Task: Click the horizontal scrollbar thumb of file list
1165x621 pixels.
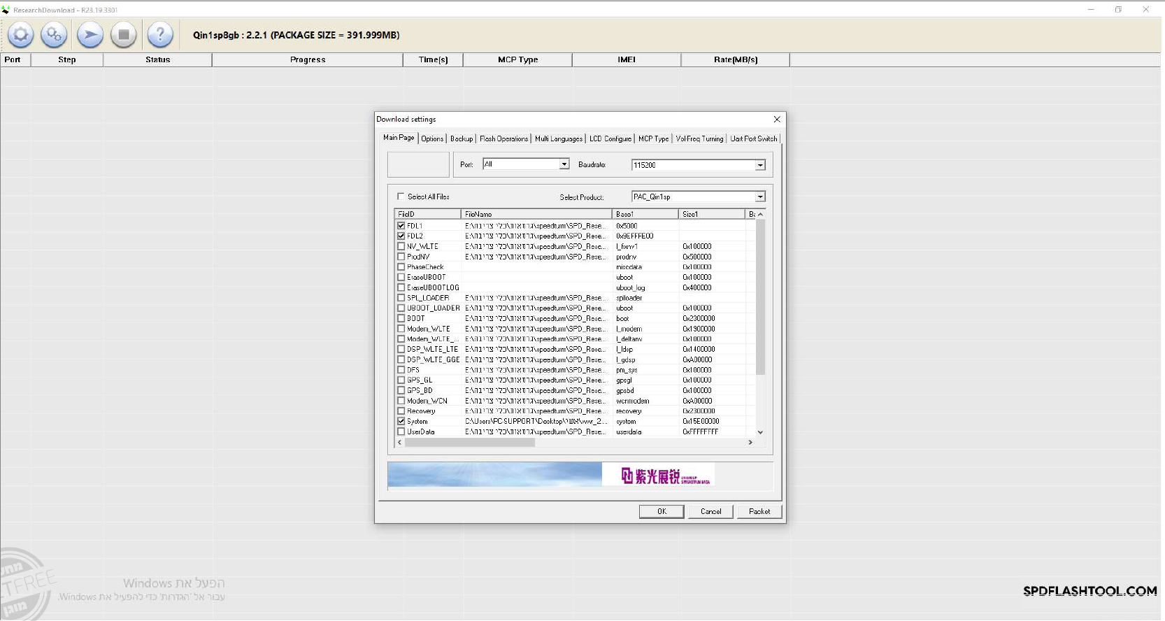Action: [469, 443]
